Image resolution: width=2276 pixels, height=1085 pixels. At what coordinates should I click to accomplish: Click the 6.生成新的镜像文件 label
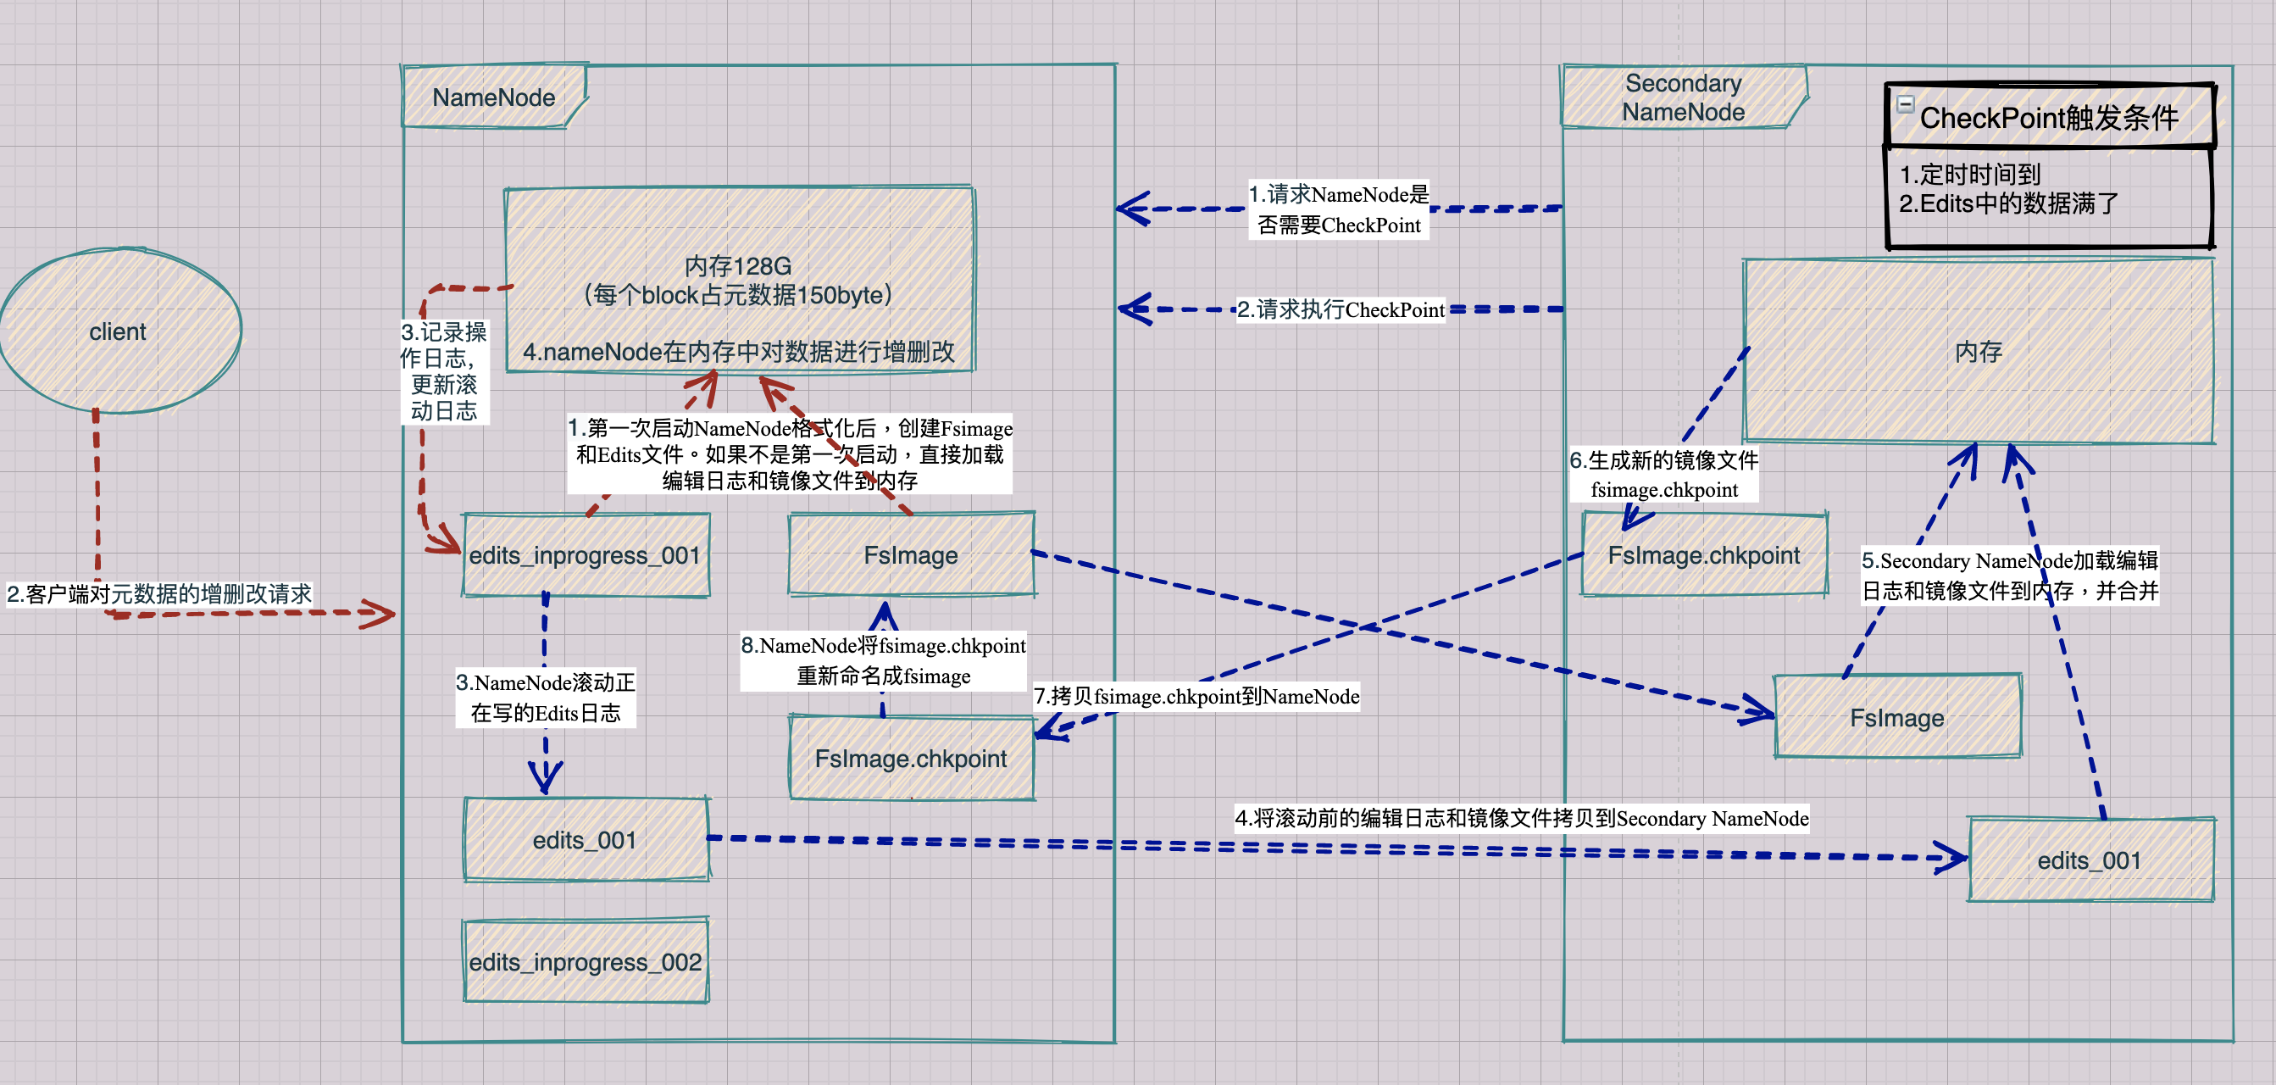1663,475
